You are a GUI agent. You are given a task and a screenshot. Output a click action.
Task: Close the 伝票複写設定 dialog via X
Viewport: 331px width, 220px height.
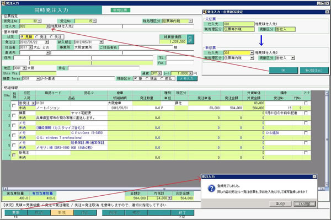327,12
